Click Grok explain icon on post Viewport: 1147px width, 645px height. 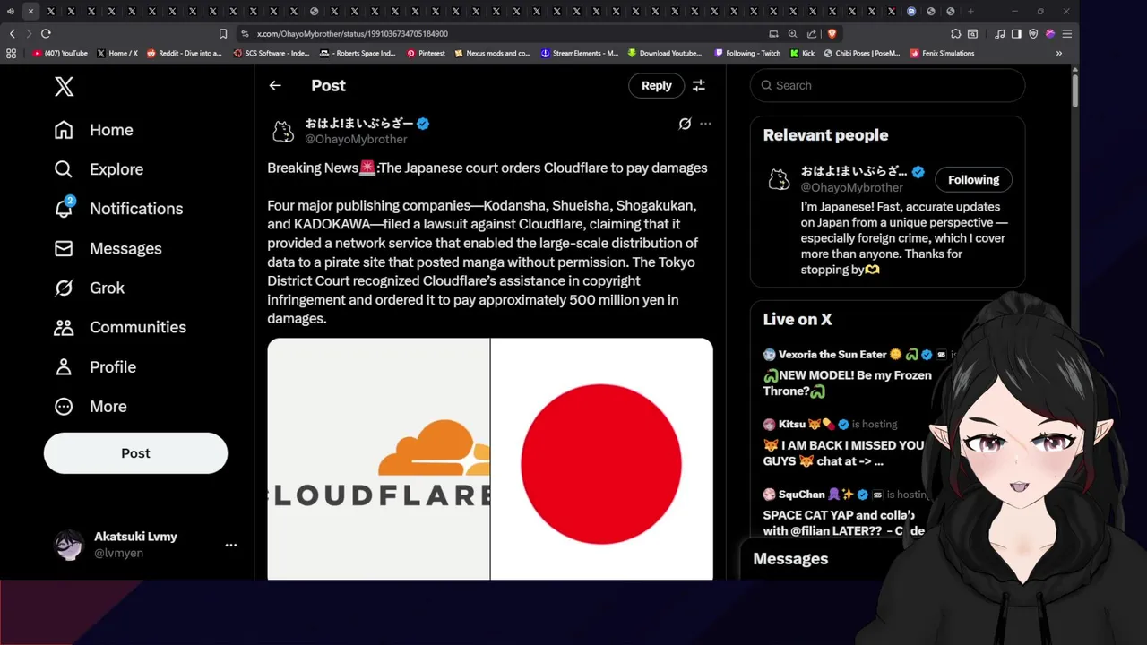pyautogui.click(x=685, y=124)
